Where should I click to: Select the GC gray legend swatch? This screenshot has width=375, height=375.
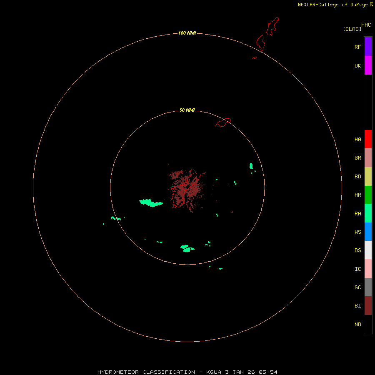(x=368, y=287)
